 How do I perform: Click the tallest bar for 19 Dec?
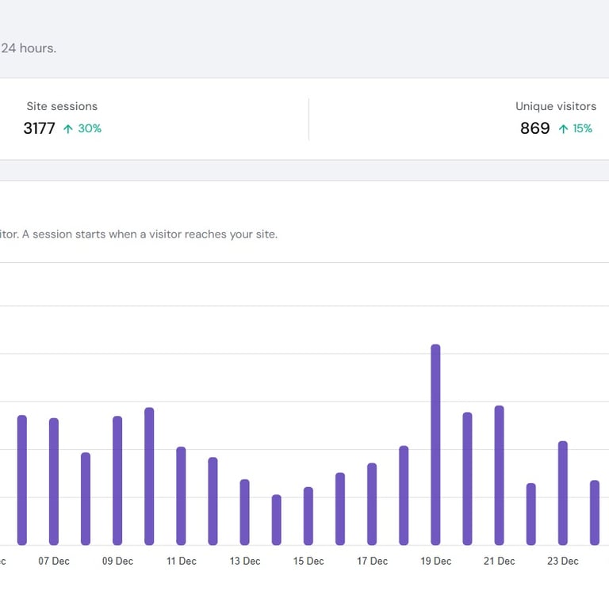435,444
